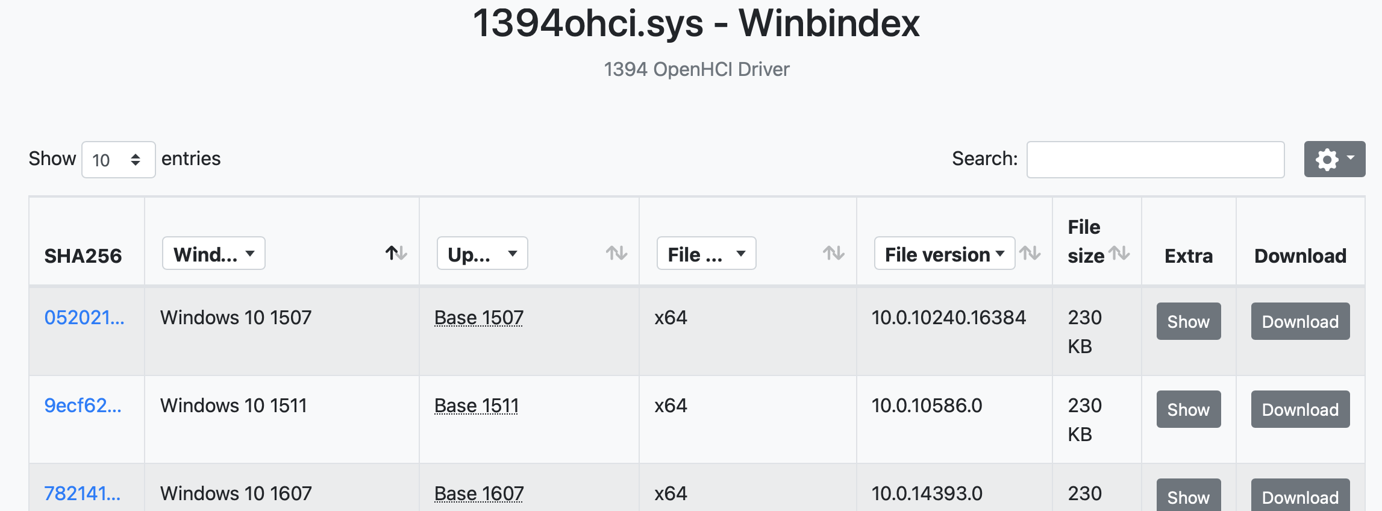Sort by Update column arrows
Screen dimensions: 1382x511
(x=616, y=253)
